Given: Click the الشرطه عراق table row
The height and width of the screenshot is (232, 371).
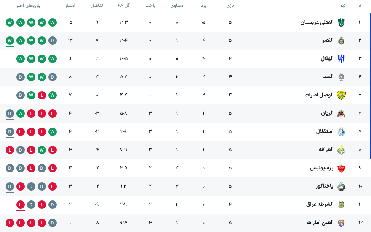Looking at the screenshot, I should (x=185, y=204).
